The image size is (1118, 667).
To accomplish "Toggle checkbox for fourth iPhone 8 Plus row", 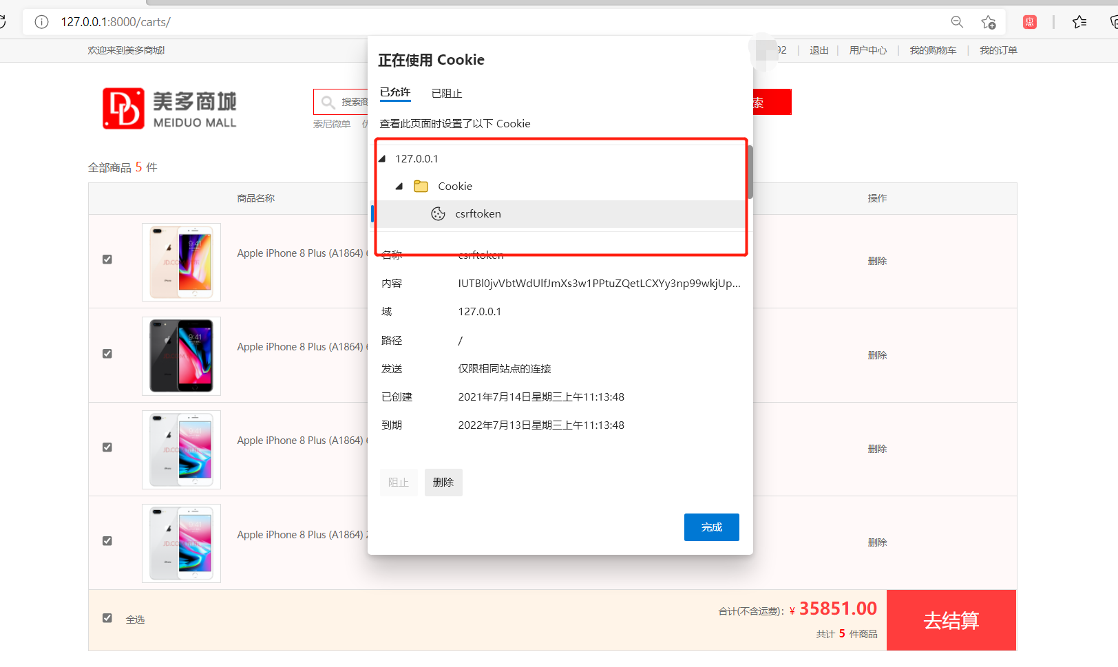I will coord(107,541).
